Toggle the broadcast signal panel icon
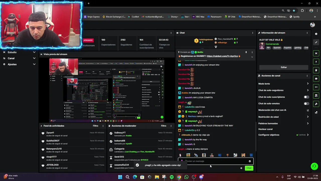This screenshot has height=181, width=321. coord(316,87)
